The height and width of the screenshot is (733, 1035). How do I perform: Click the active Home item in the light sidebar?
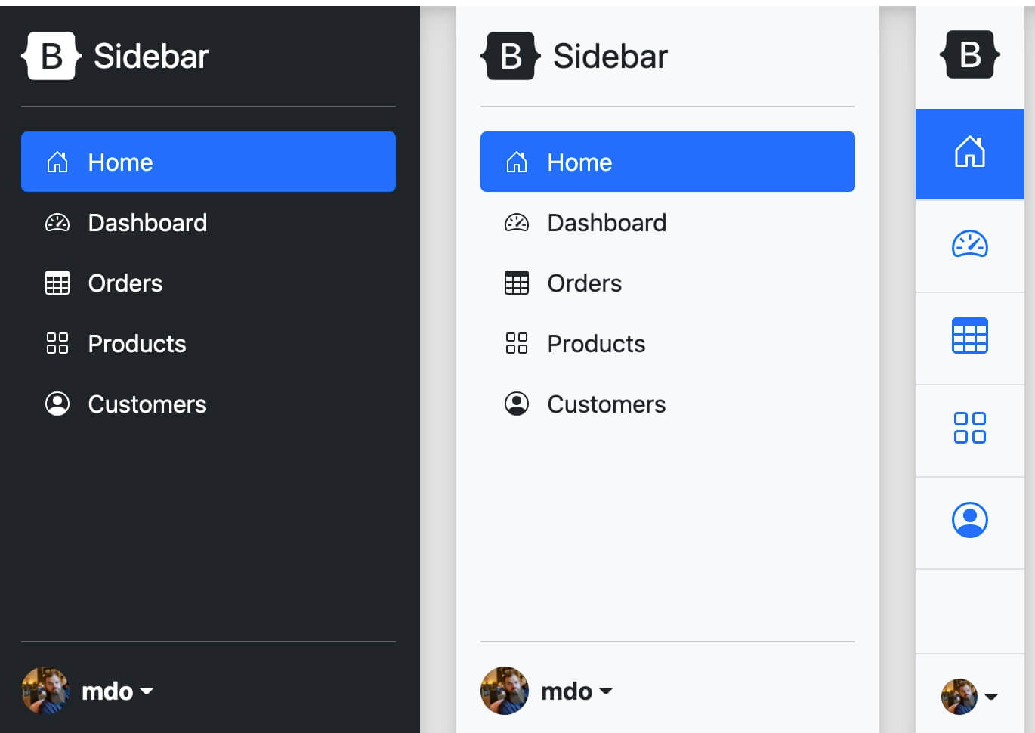click(667, 162)
